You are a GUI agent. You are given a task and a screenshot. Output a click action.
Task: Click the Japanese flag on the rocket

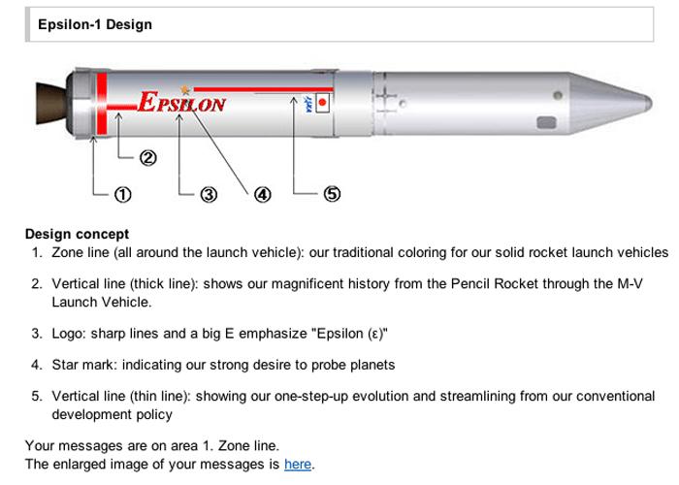322,103
